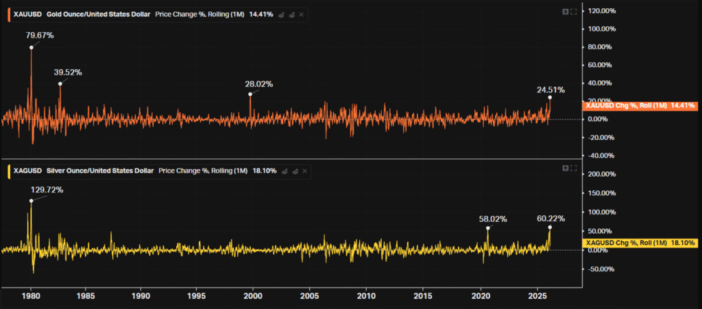
Task: Select the 129.72% silver peak marker
Action: pyautogui.click(x=31, y=201)
